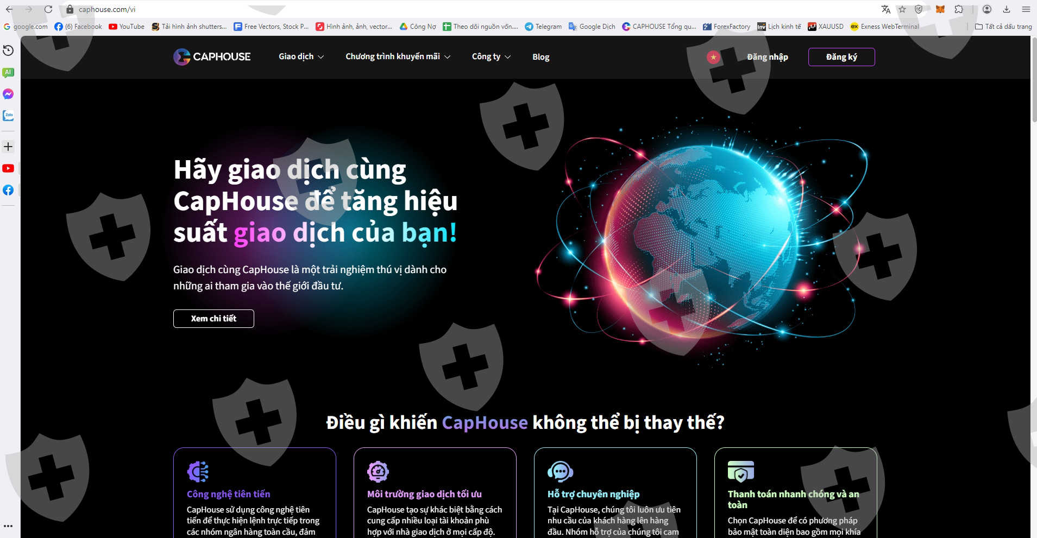Open the Blog menu item
Viewport: 1037px width, 538px height.
tap(541, 57)
